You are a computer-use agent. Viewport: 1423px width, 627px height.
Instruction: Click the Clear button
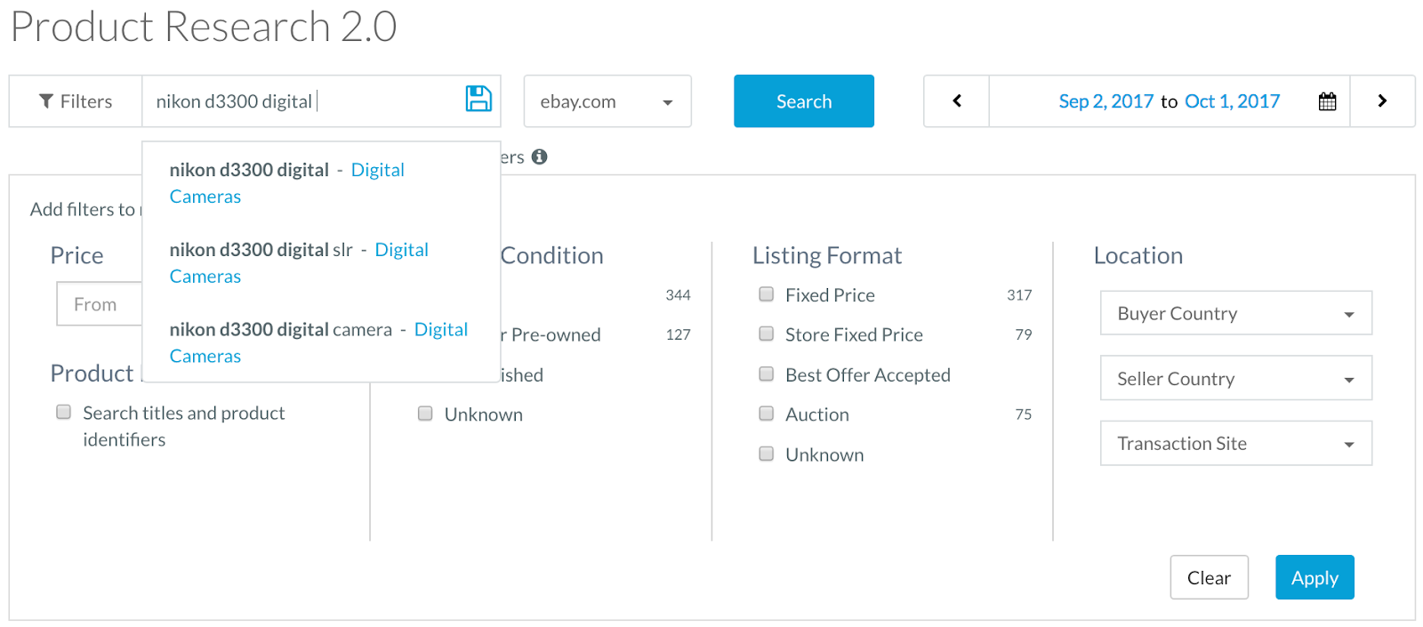pyautogui.click(x=1209, y=577)
